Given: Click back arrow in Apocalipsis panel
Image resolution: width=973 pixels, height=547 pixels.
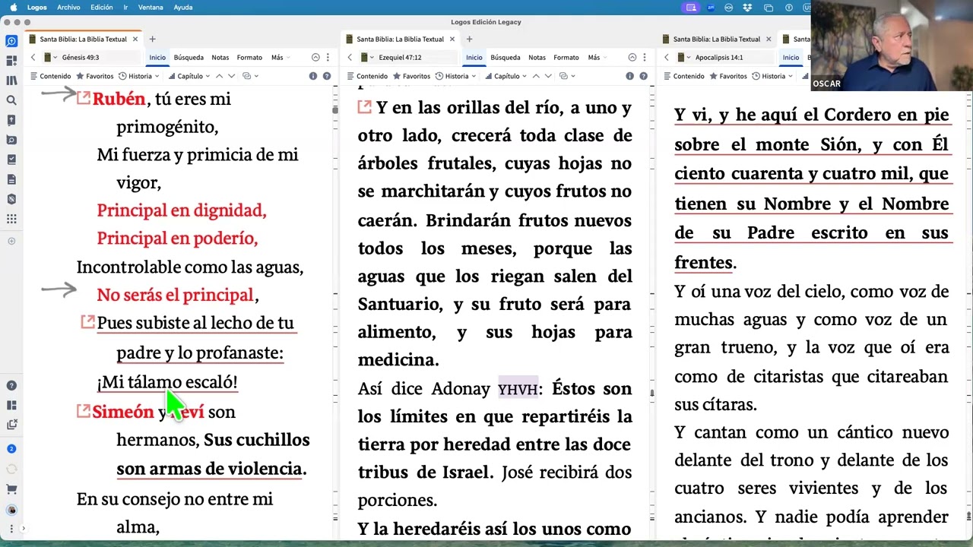Looking at the screenshot, I should pos(667,57).
